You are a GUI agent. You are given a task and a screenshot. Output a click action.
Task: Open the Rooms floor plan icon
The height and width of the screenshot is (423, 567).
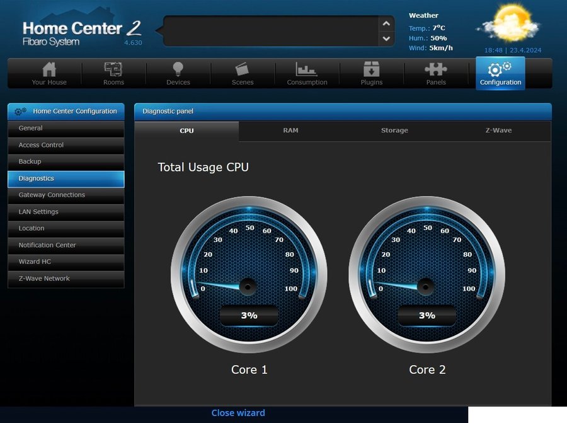pyautogui.click(x=113, y=69)
